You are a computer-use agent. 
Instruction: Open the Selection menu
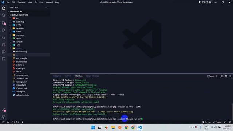(x=21, y=3)
